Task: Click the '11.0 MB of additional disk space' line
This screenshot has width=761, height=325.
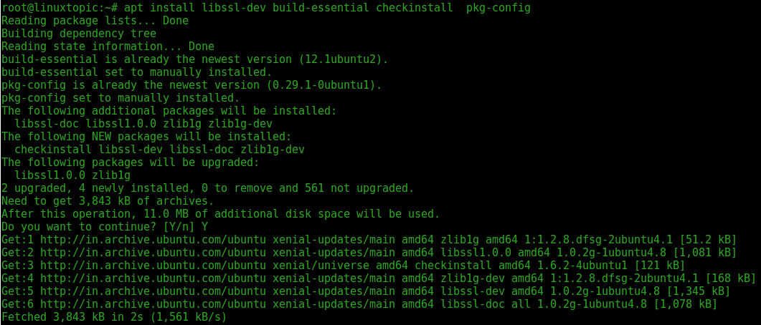Action: click(x=221, y=213)
